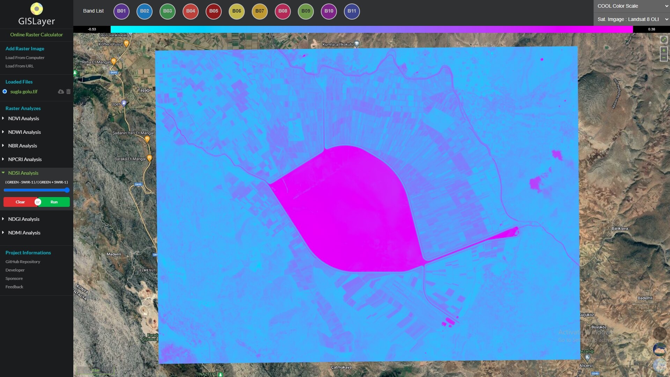Click the Band List label
The height and width of the screenshot is (377, 670).
[x=93, y=11]
